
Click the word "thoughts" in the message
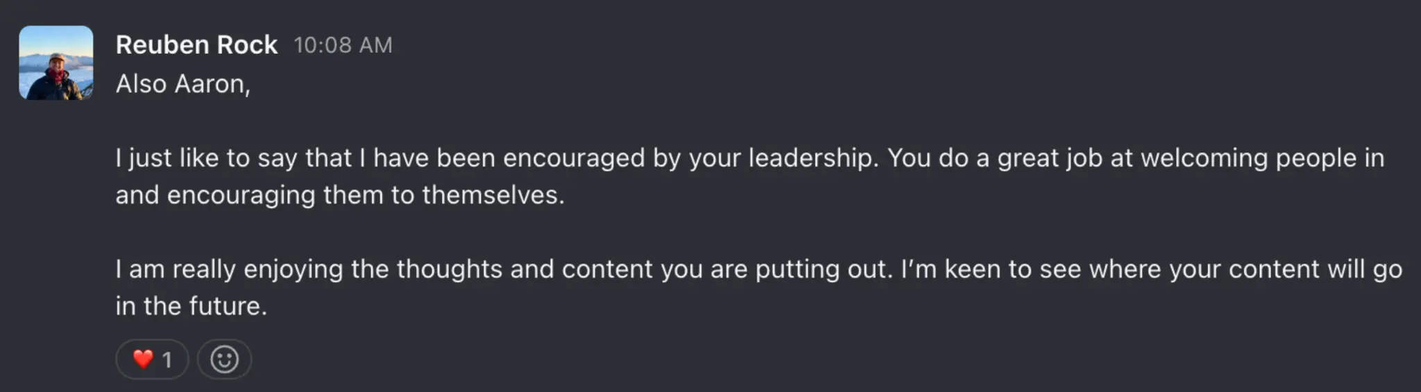(x=449, y=269)
